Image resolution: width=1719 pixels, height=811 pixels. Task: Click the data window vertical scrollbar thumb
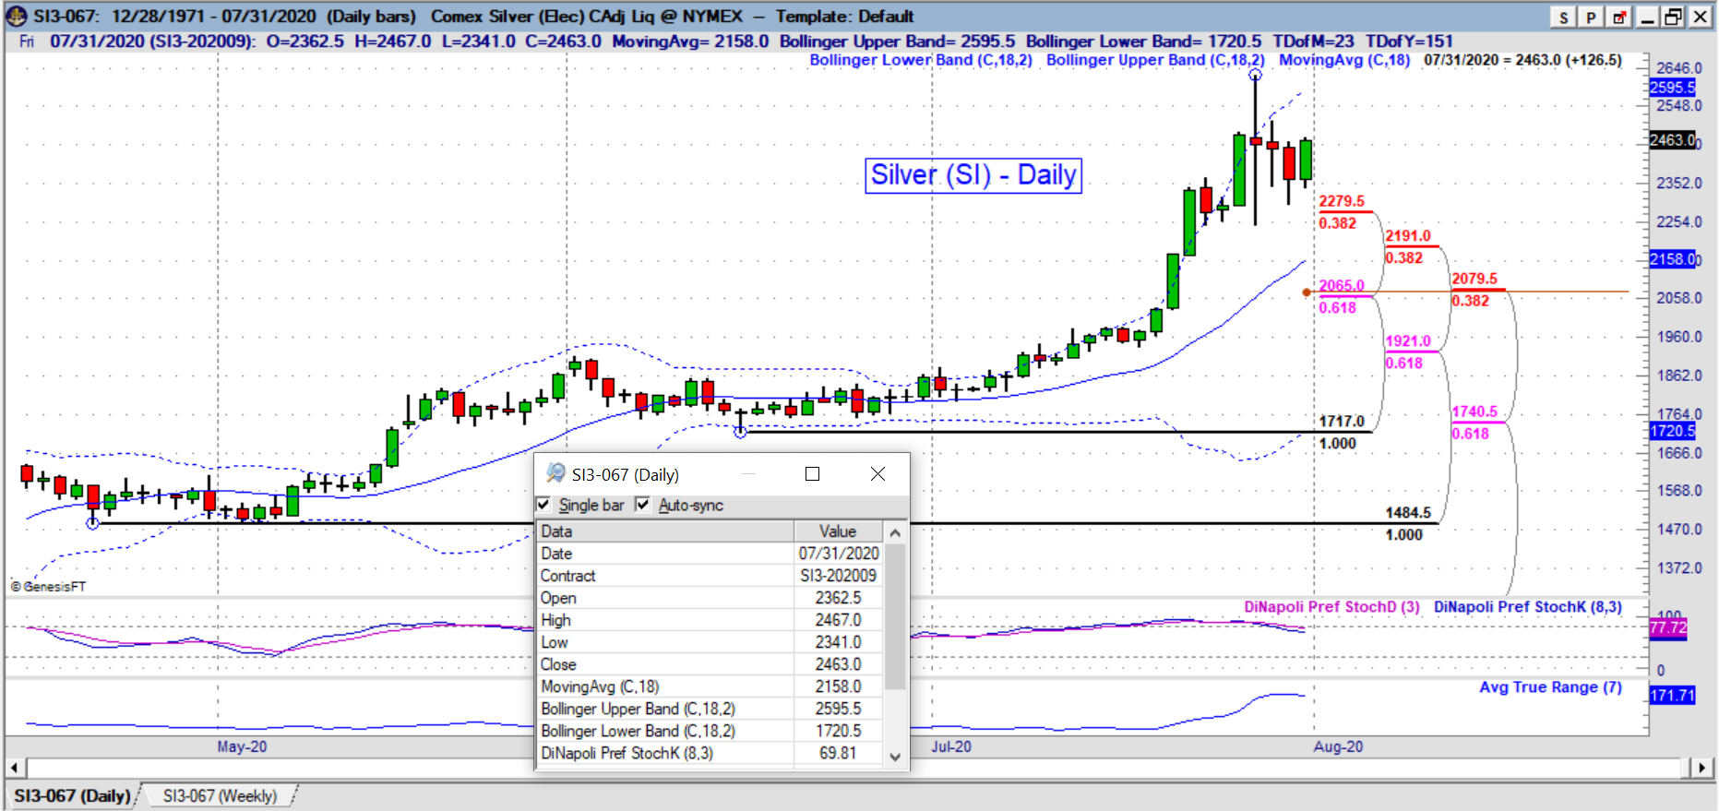pos(894,616)
